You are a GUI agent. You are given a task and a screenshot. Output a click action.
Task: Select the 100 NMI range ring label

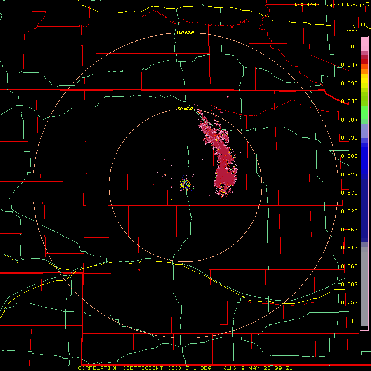tap(185, 33)
